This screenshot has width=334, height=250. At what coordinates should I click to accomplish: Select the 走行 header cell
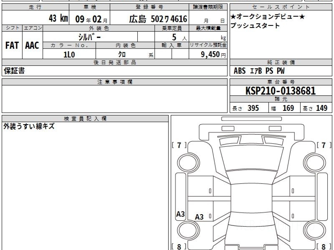pos(35,7)
